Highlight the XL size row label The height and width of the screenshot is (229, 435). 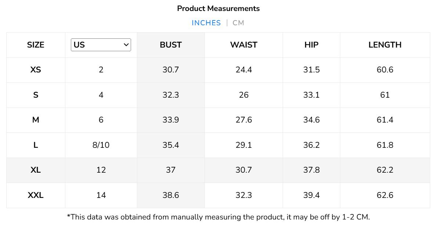click(x=36, y=170)
